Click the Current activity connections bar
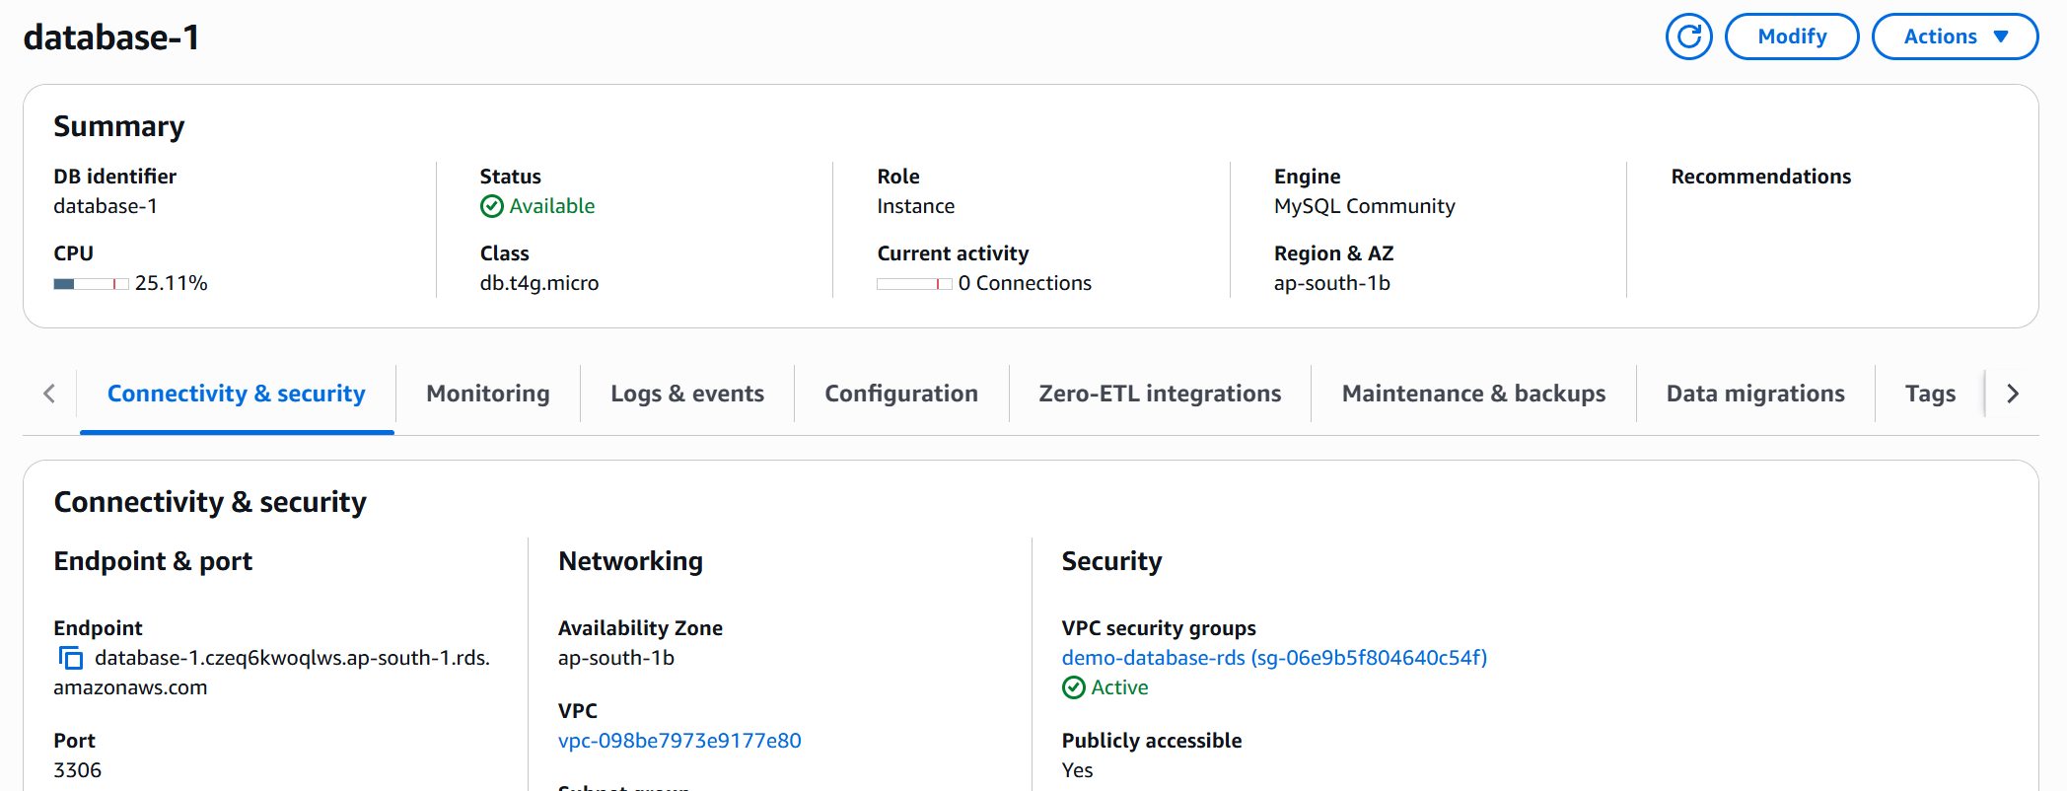The image size is (2067, 791). [x=914, y=284]
